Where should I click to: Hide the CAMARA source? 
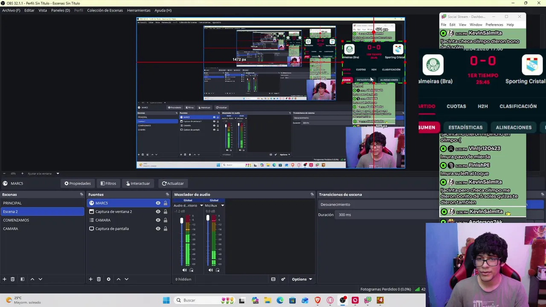[x=158, y=220]
